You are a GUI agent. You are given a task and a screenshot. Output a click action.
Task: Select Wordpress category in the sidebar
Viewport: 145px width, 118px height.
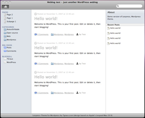[11, 40]
